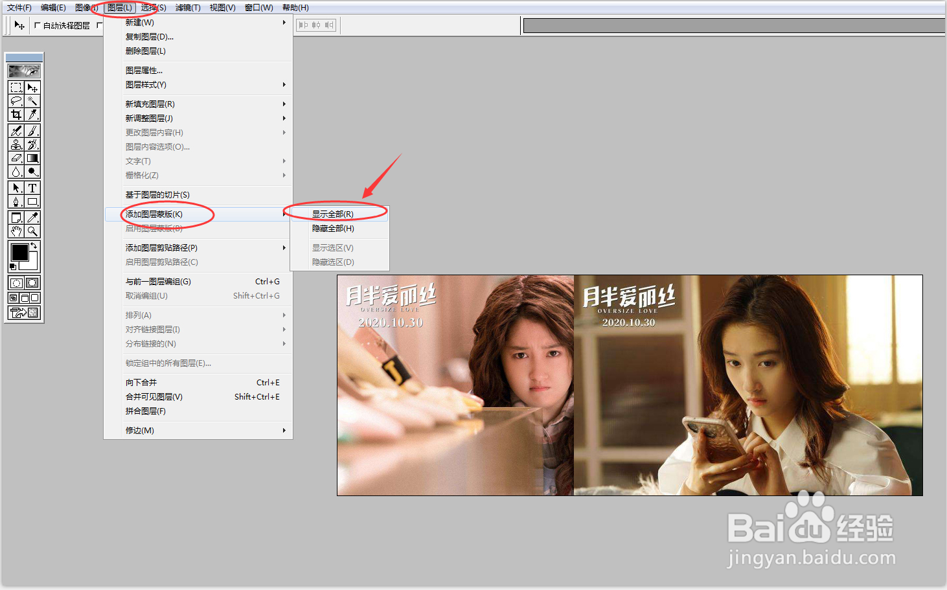Reset to default colors icon

point(13,266)
